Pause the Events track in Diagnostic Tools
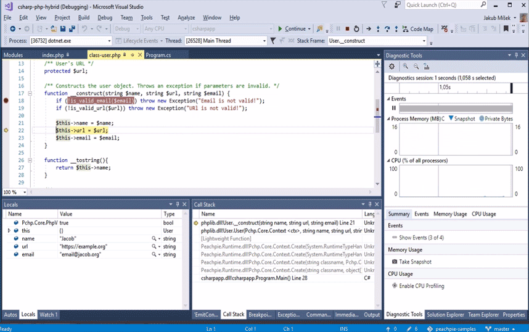This screenshot has height=332, width=529. point(393,108)
